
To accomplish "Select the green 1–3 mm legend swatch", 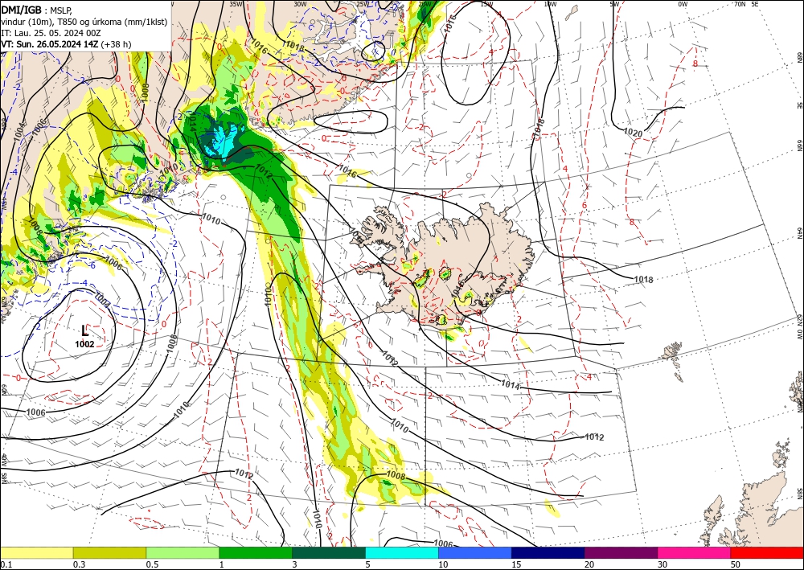I will [256, 552].
